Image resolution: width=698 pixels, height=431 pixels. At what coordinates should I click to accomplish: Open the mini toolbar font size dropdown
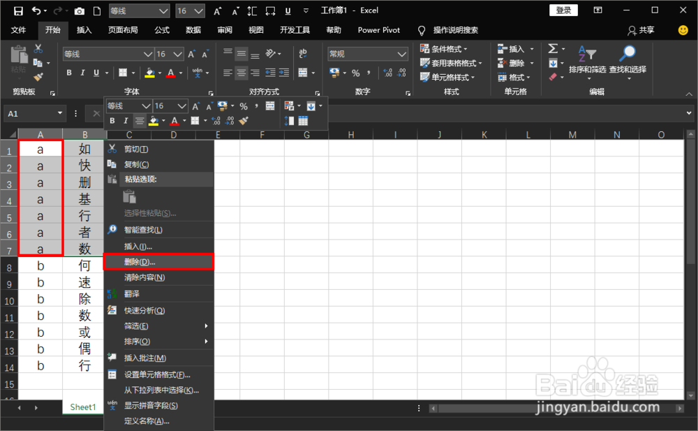[x=181, y=106]
